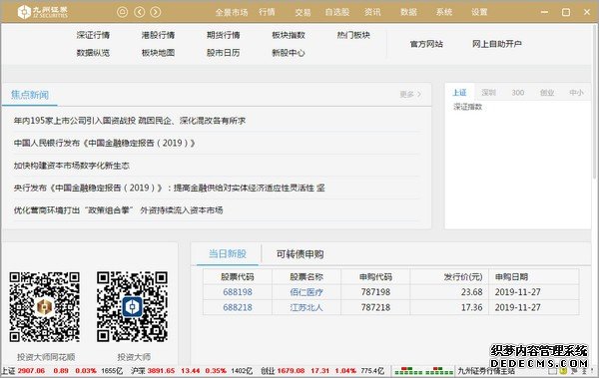Open 深证行情 shortcut
Screen dimensions: 599x378
pos(93,35)
